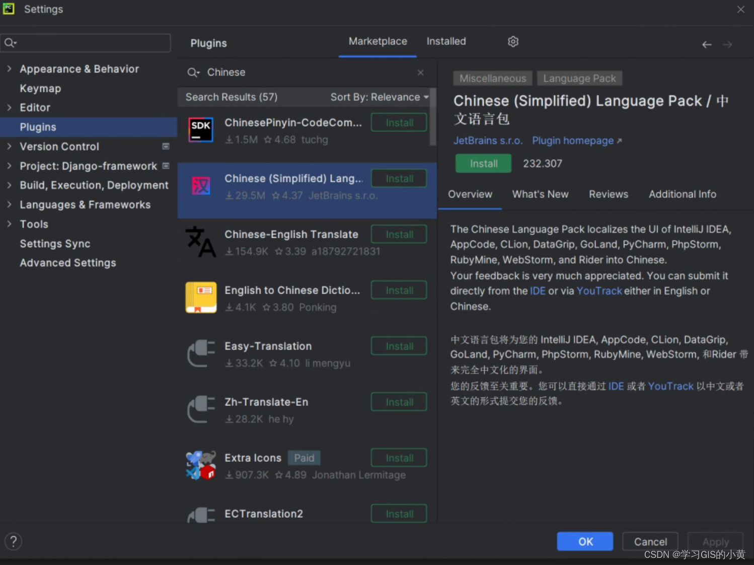Click the PyCharm logo in title bar

pyautogui.click(x=9, y=9)
